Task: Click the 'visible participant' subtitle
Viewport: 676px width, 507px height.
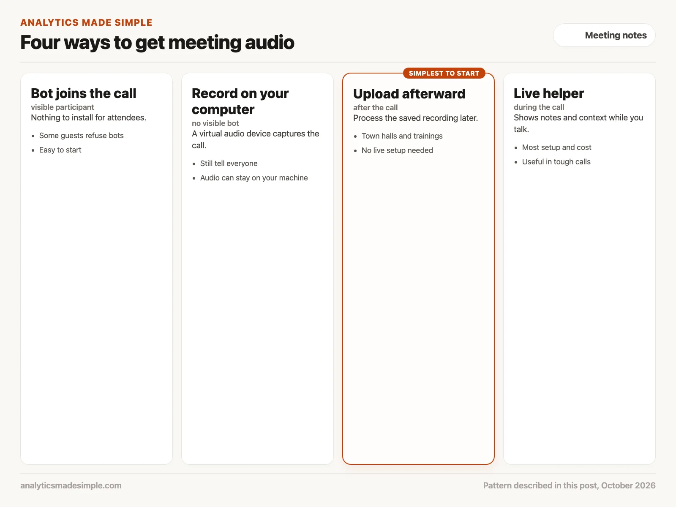Action: click(x=63, y=107)
